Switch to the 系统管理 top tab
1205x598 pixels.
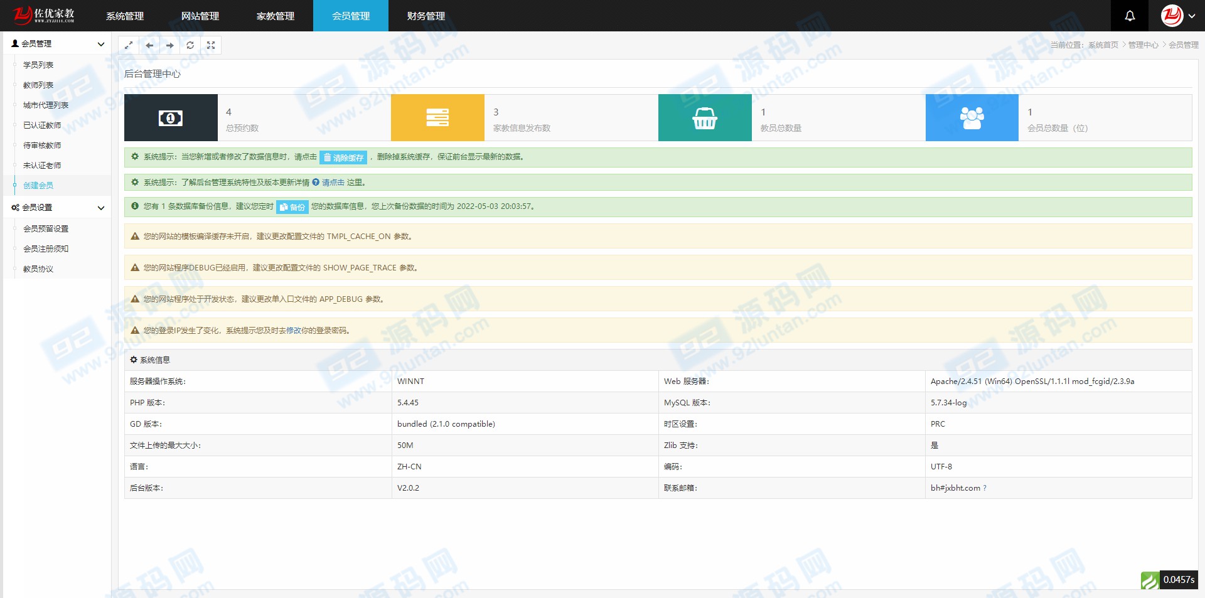point(125,16)
